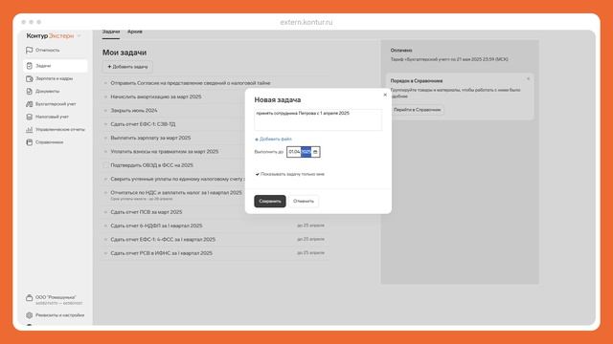The image size is (613, 344).
Task: Click the Налоговый учет sidebar icon
Action: point(30,117)
